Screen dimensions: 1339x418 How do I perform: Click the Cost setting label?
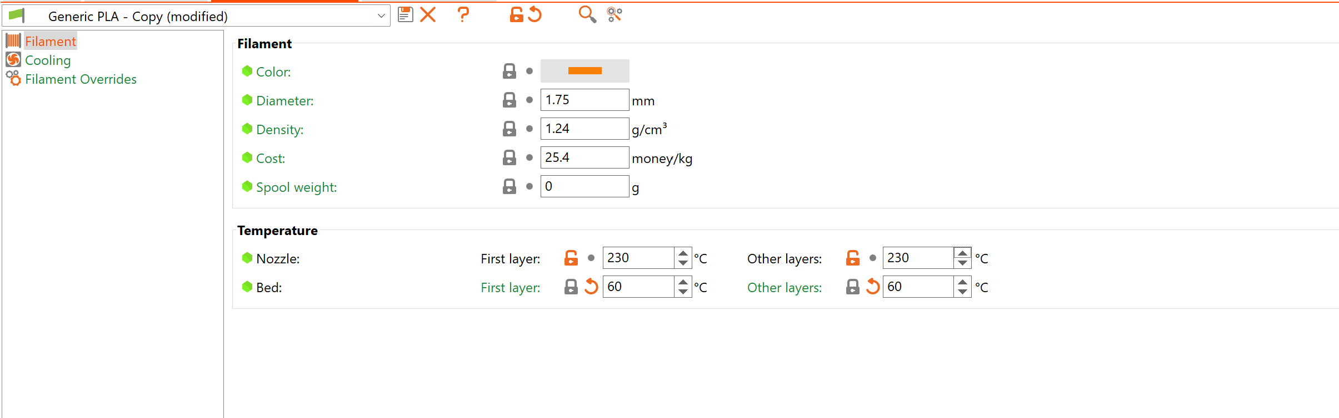coord(271,158)
